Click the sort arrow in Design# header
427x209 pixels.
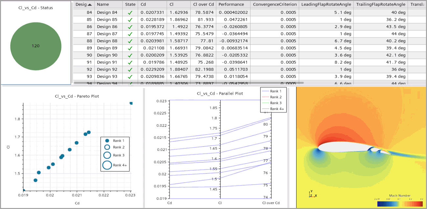[x=90, y=5]
